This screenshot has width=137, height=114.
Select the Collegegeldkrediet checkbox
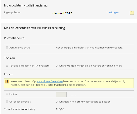click(7, 101)
